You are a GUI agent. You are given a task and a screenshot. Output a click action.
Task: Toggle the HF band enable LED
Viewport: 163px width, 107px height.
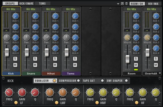pos(137,102)
